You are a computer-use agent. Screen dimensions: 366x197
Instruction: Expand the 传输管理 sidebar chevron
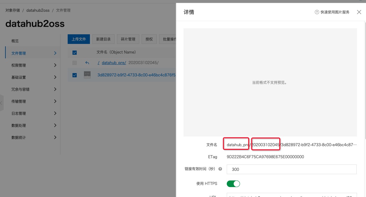coord(55,101)
